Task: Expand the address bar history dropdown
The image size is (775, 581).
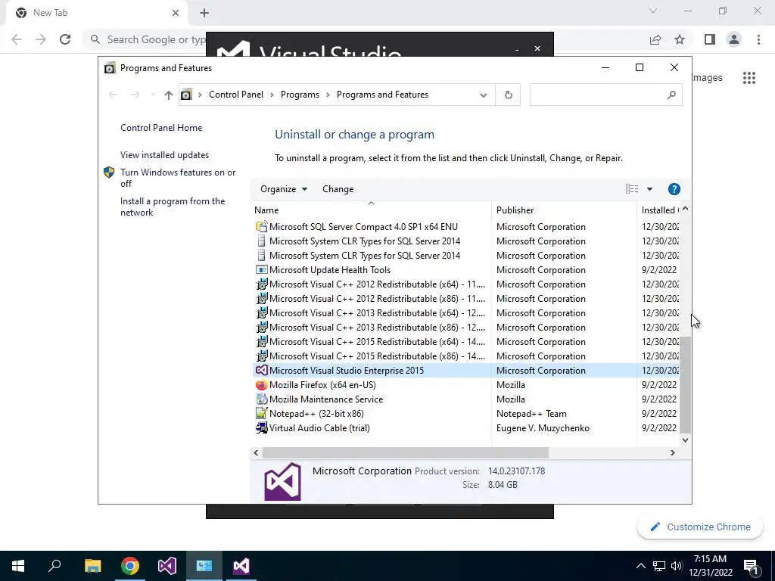Action: [x=484, y=95]
